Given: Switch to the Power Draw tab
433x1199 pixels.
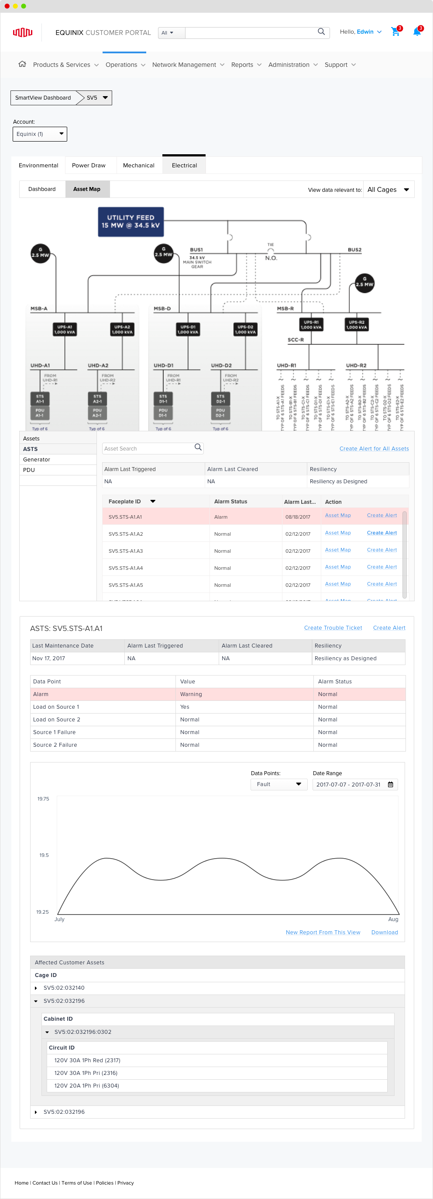Looking at the screenshot, I should click(89, 165).
